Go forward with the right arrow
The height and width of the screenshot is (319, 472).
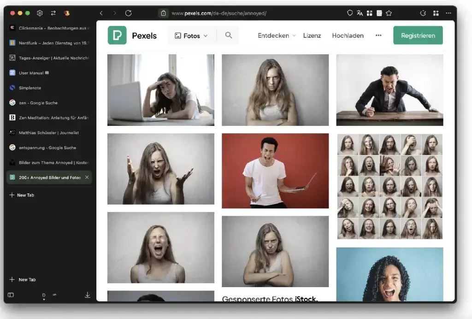[115, 13]
